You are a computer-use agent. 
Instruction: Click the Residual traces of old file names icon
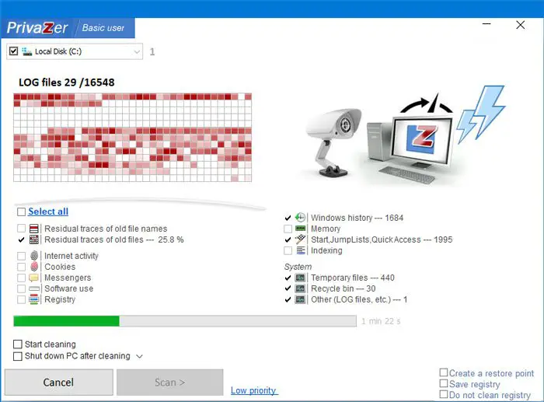click(x=33, y=229)
